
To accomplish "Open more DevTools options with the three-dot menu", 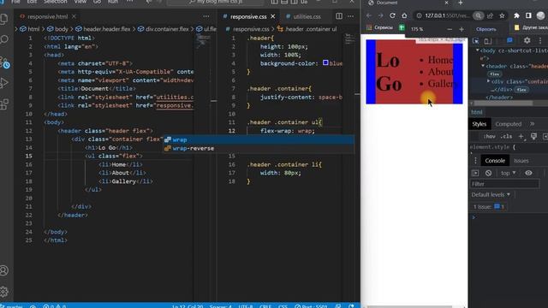I will (540, 41).
